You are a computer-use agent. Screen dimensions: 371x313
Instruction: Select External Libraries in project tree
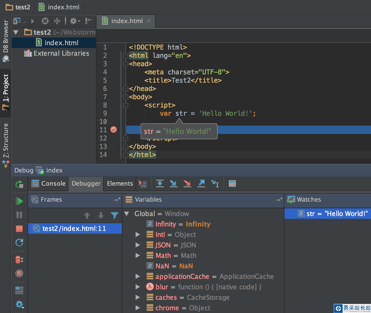pos(57,53)
